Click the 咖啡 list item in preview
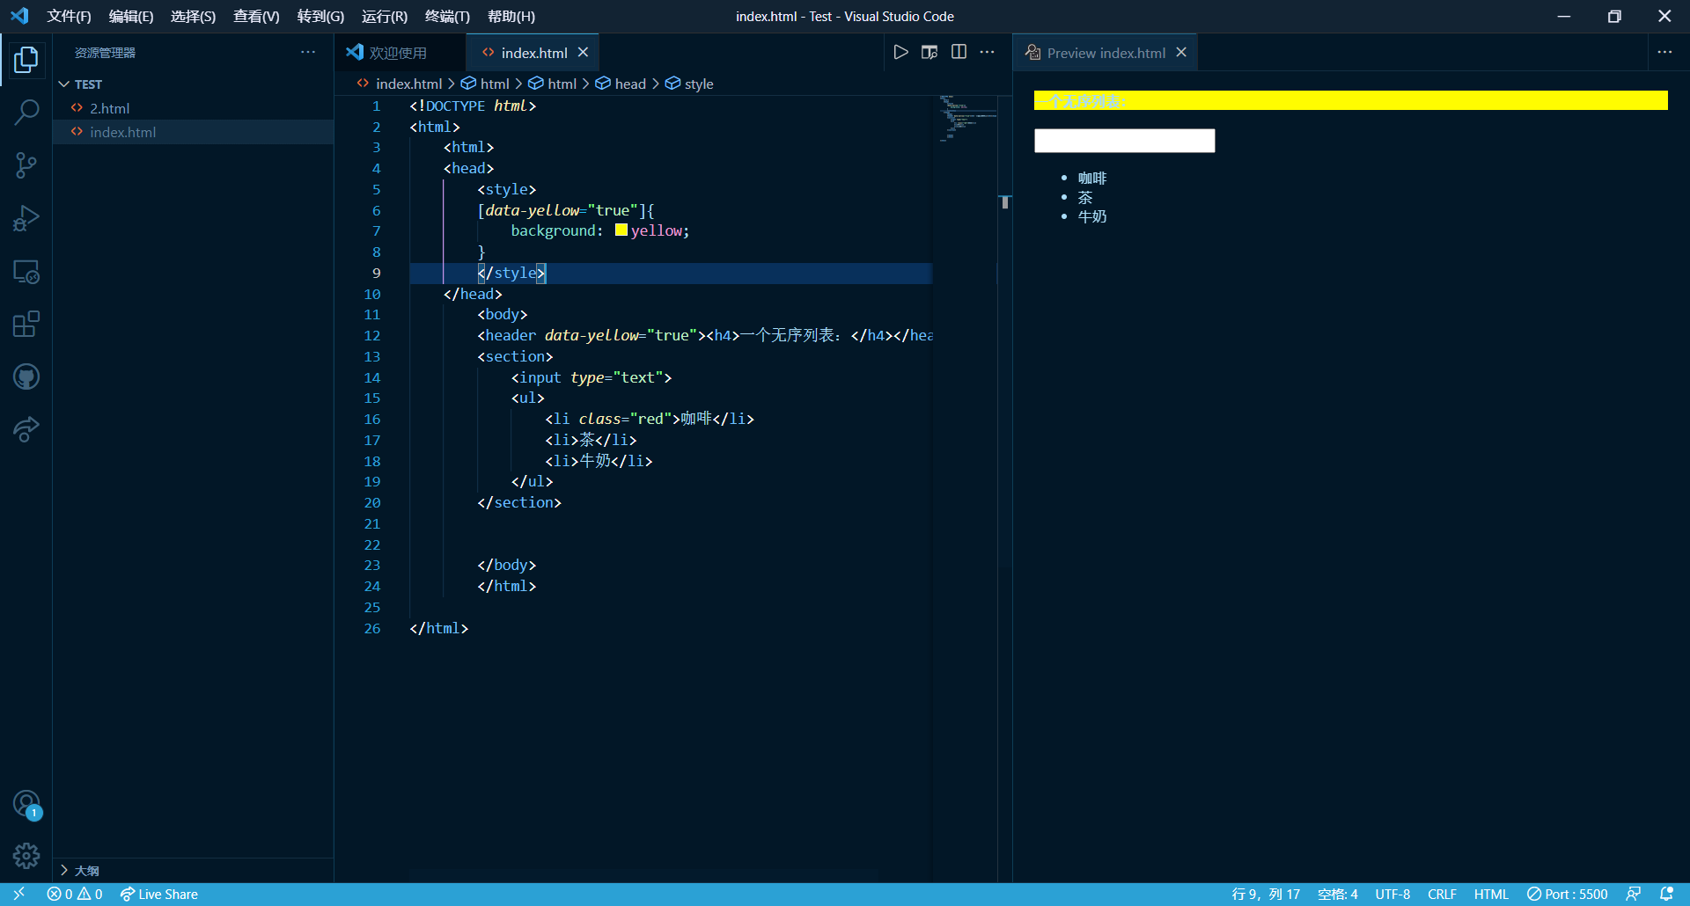This screenshot has width=1690, height=906. click(1092, 179)
